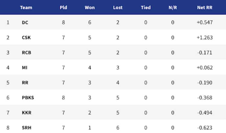Image resolution: width=226 pixels, height=133 pixels.
Task: Click the MI team name
Action: (24, 68)
